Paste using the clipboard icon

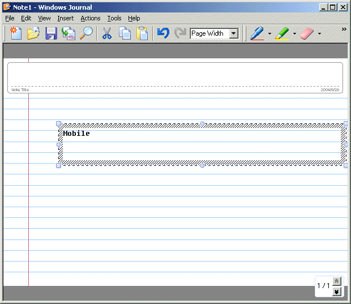pyautogui.click(x=142, y=33)
